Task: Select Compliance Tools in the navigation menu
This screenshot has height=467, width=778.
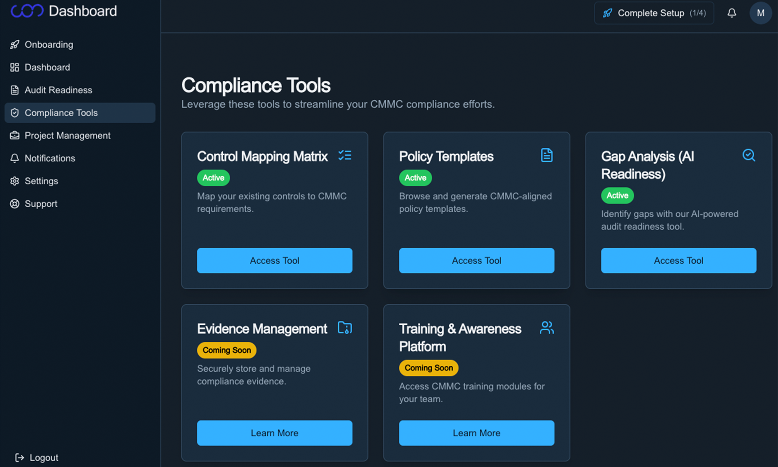Action: pyautogui.click(x=61, y=113)
